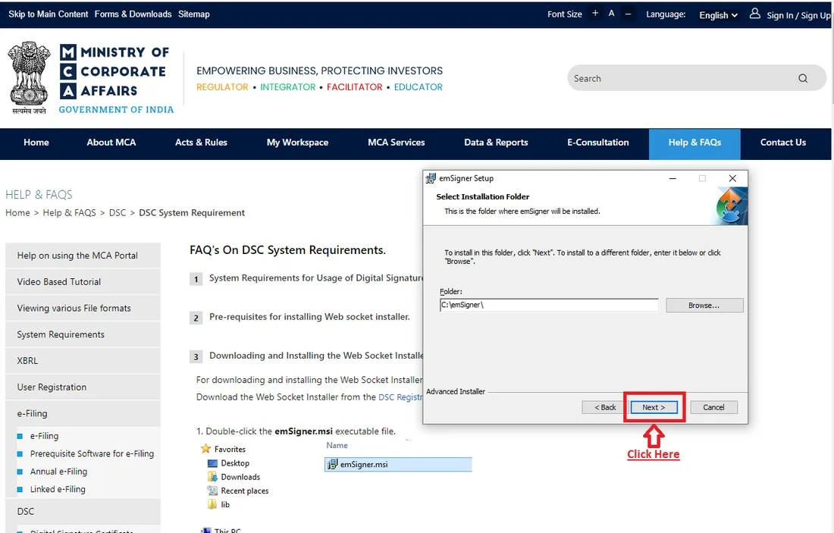Open Video Based Tutorial sidebar item
This screenshot has width=834, height=533.
pyautogui.click(x=83, y=282)
